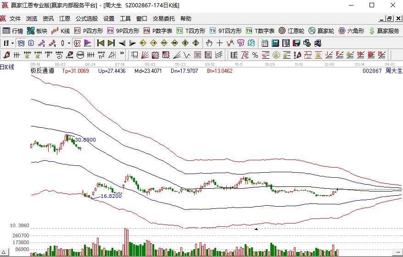
Task: Expand the toolbar overflow chevron
Action: click(x=122, y=54)
